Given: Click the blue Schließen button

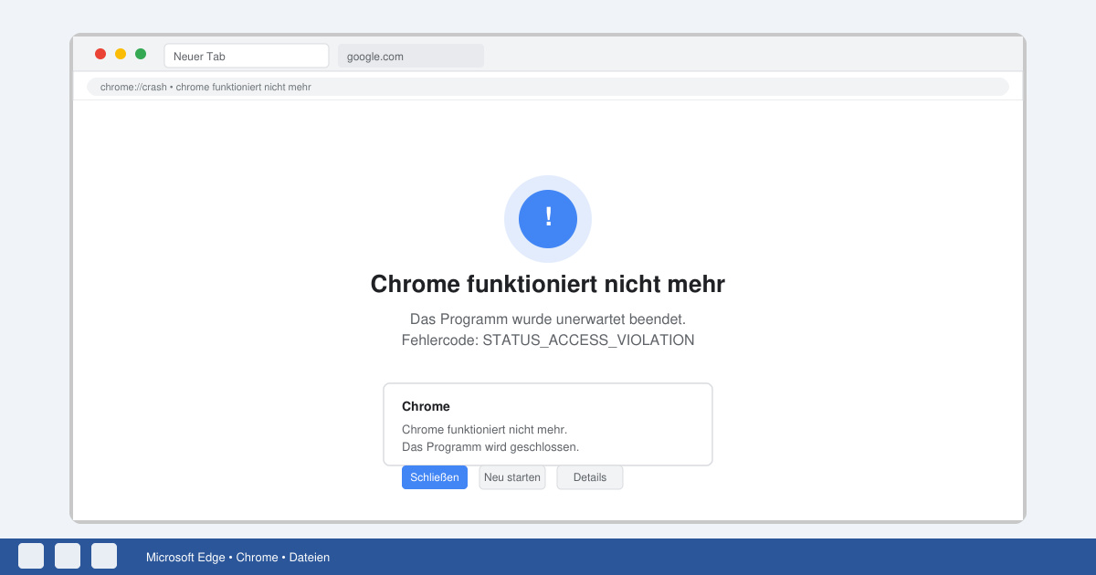Looking at the screenshot, I should click(435, 477).
